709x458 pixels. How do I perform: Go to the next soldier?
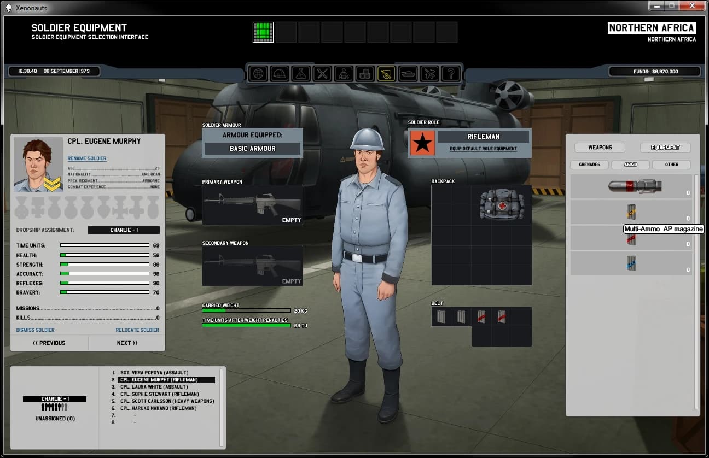point(127,343)
